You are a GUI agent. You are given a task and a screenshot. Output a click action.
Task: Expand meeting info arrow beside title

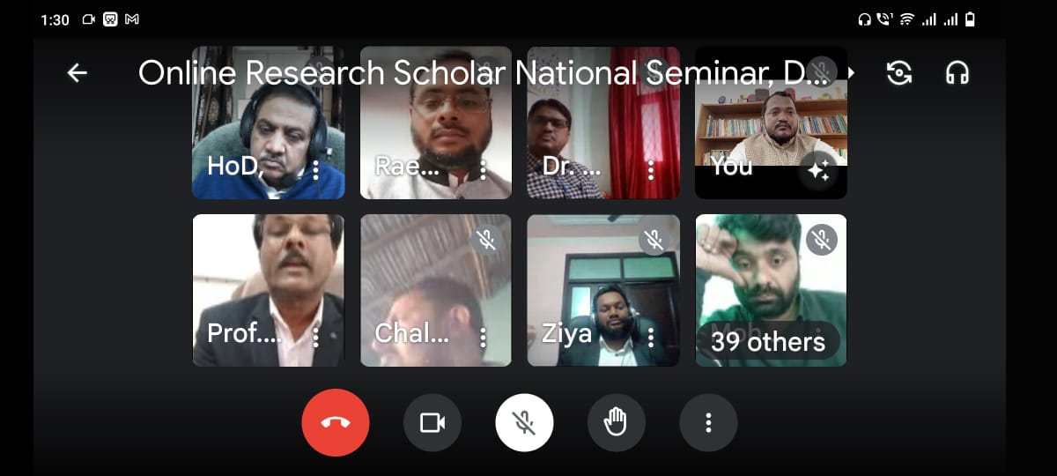[852, 73]
